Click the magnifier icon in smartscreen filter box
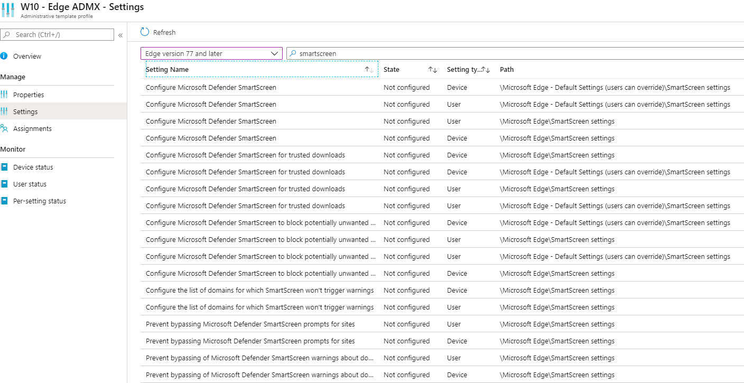 (x=293, y=53)
